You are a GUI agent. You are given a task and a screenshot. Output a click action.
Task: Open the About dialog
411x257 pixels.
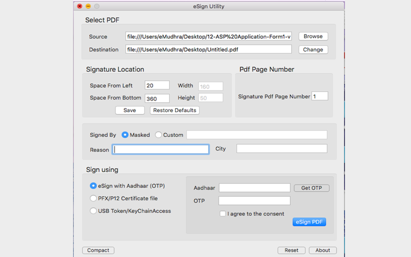[323, 250]
